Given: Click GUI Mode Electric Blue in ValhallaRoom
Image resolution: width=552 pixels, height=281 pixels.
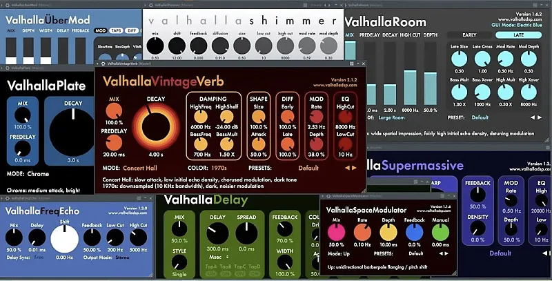Looking at the screenshot, I should 518,26.
